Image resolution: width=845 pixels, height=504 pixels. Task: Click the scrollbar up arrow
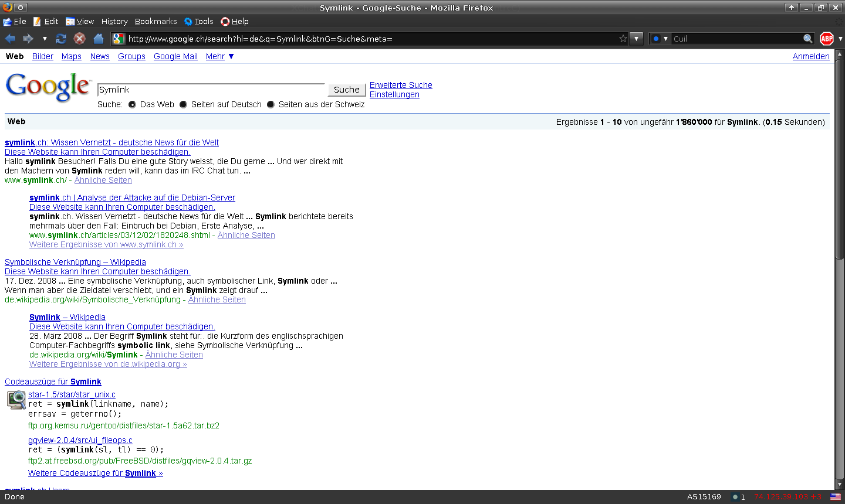point(839,53)
